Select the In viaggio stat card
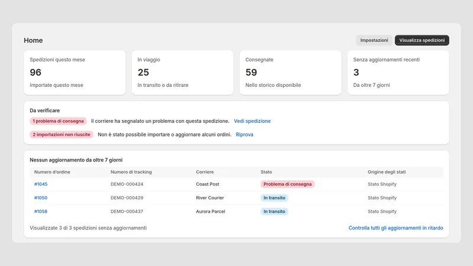473x266 pixels. [x=183, y=72]
